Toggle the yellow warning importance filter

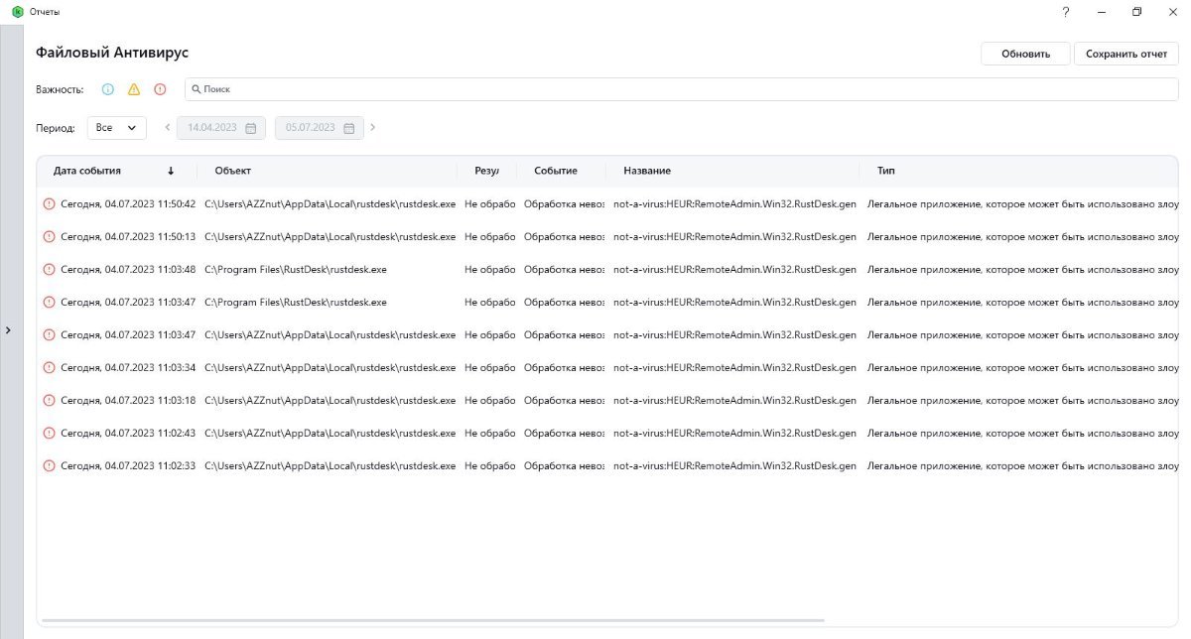(134, 89)
